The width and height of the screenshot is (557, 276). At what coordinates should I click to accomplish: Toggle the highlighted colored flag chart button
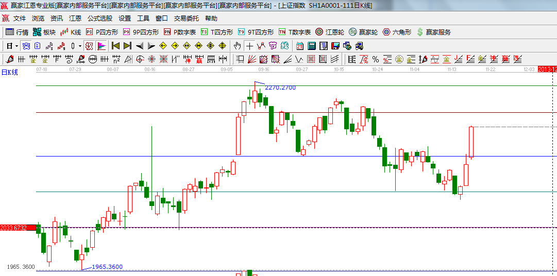(x=102, y=46)
